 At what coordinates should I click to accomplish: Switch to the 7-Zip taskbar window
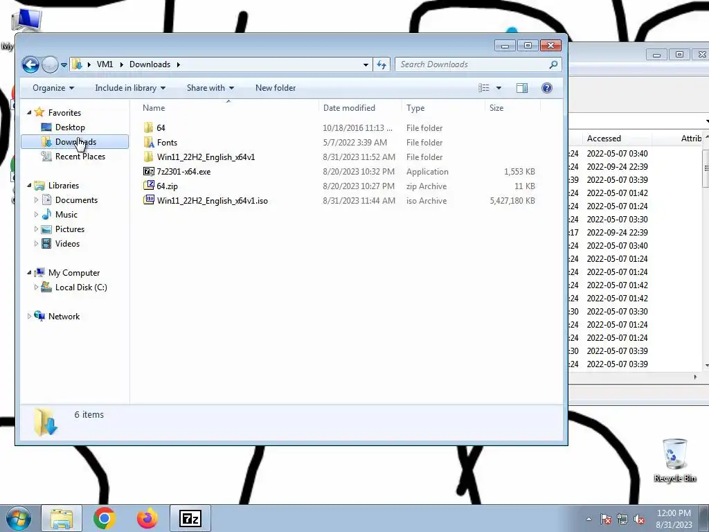(x=190, y=518)
